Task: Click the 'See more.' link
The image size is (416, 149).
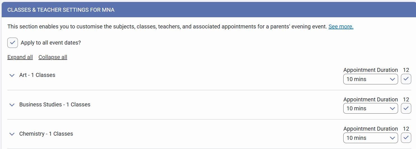Action: (x=341, y=27)
